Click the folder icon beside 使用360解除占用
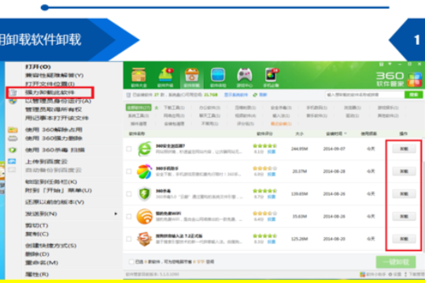Screen dimensions: 425x283 coord(13,130)
